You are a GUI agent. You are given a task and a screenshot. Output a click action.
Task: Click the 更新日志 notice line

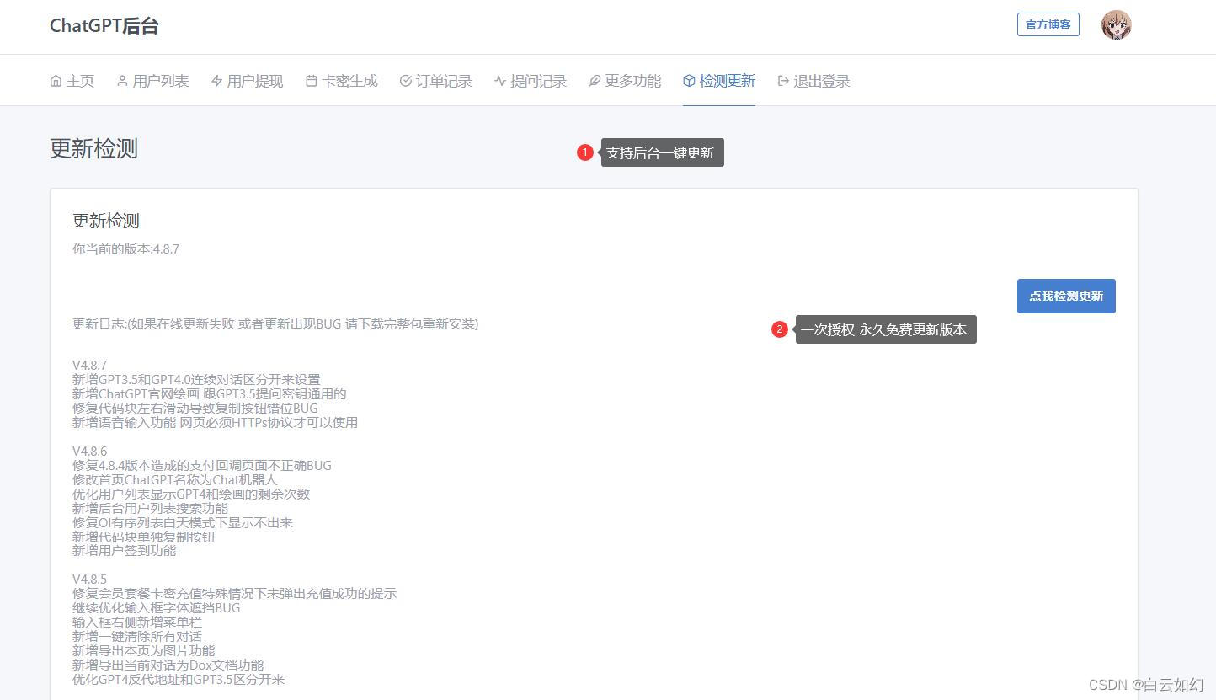pyautogui.click(x=275, y=324)
